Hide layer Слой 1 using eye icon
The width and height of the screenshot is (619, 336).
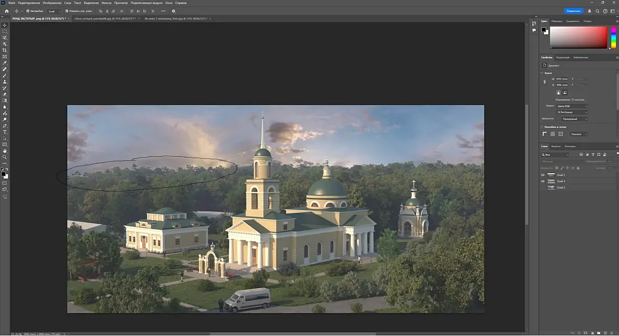[543, 175]
